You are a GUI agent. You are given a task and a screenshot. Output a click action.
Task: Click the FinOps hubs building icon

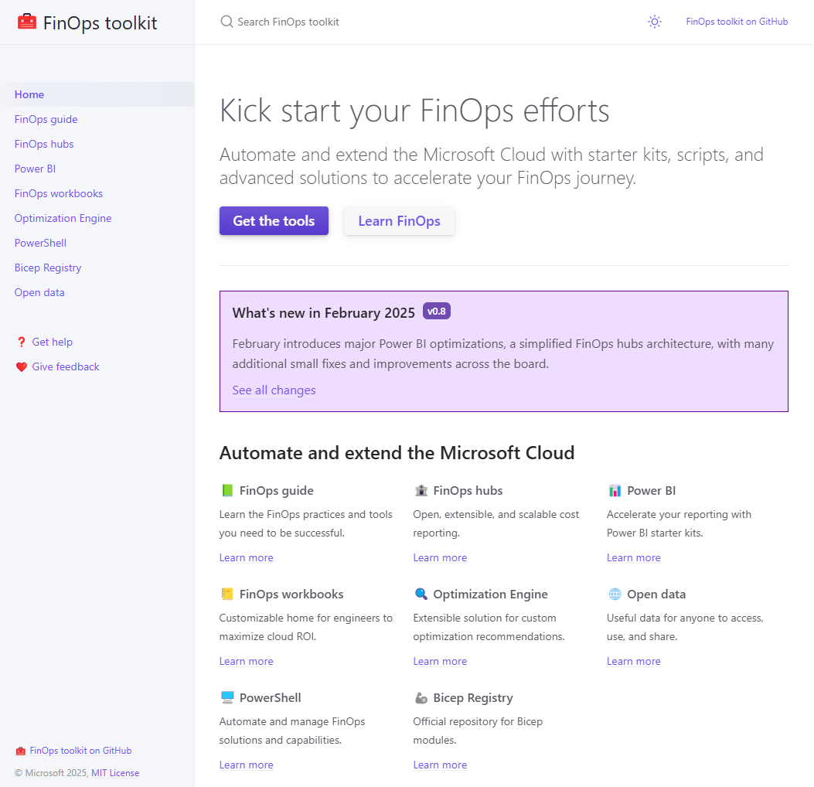coord(421,491)
